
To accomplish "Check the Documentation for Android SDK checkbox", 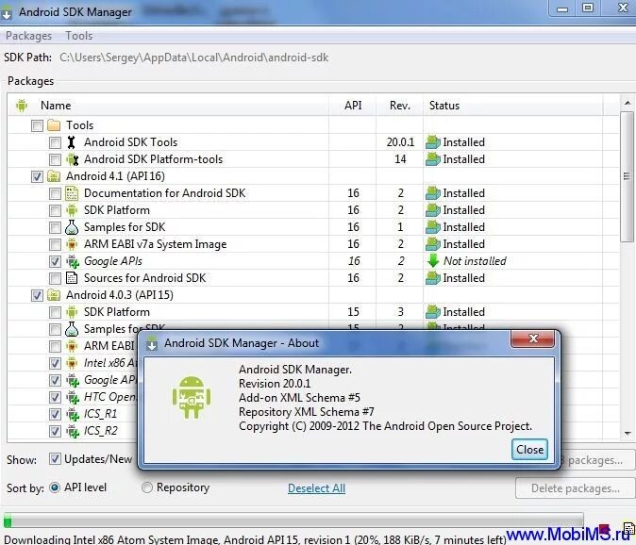I will pos(55,193).
